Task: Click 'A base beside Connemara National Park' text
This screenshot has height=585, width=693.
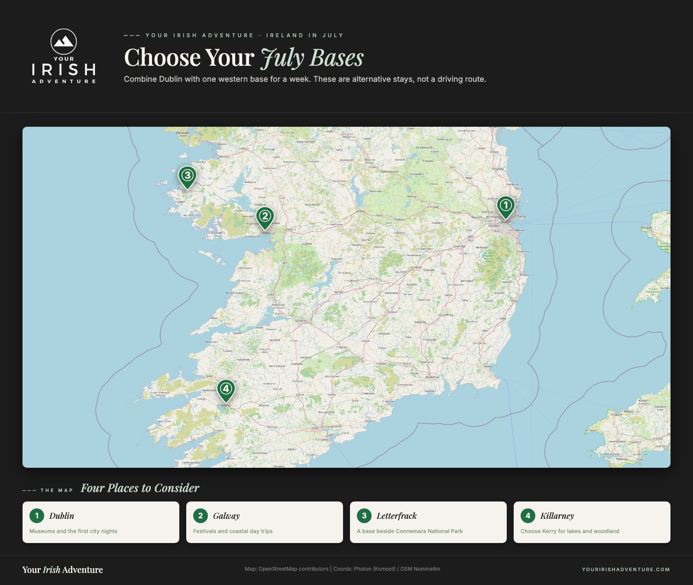Action: coord(410,531)
